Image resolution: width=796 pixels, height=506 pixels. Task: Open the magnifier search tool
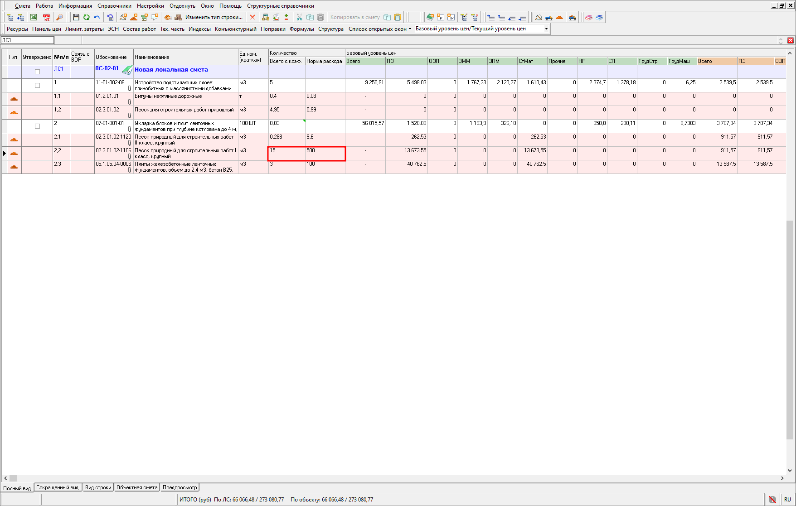(59, 17)
